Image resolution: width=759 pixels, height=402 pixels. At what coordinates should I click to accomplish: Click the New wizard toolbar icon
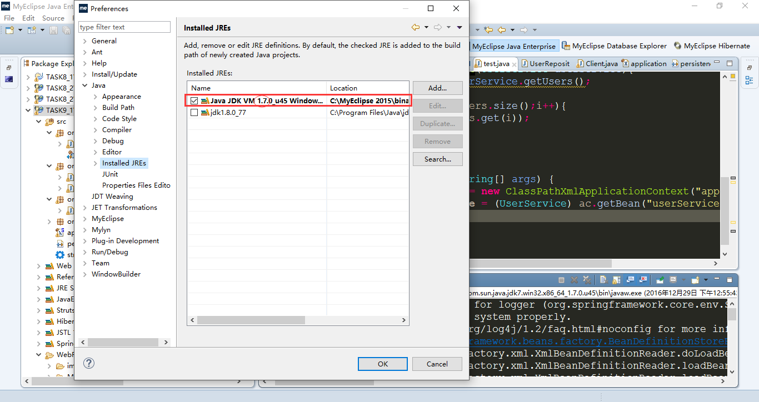click(10, 30)
